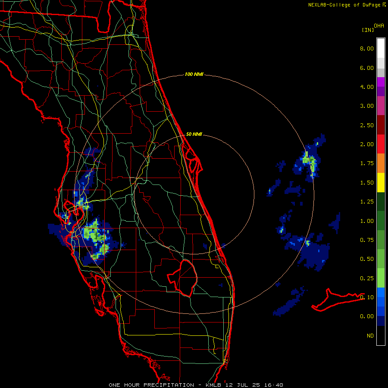
Task: Pick the orange legend swatch
Action: pyautogui.click(x=381, y=163)
